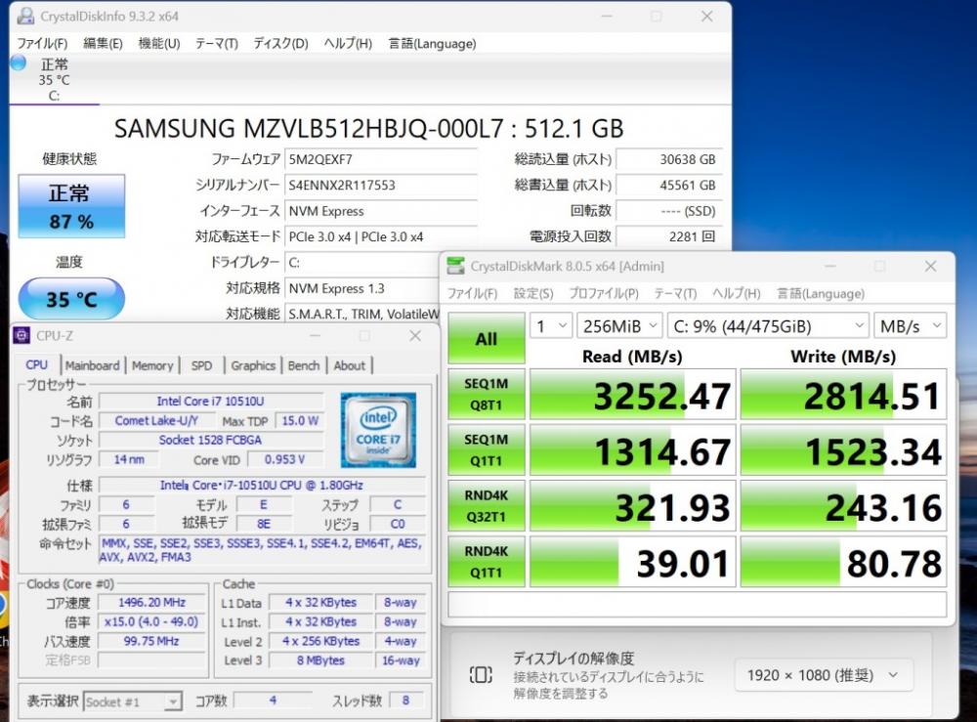977x722 pixels.
Task: Click the 正常 87% health status button
Action: click(71, 206)
